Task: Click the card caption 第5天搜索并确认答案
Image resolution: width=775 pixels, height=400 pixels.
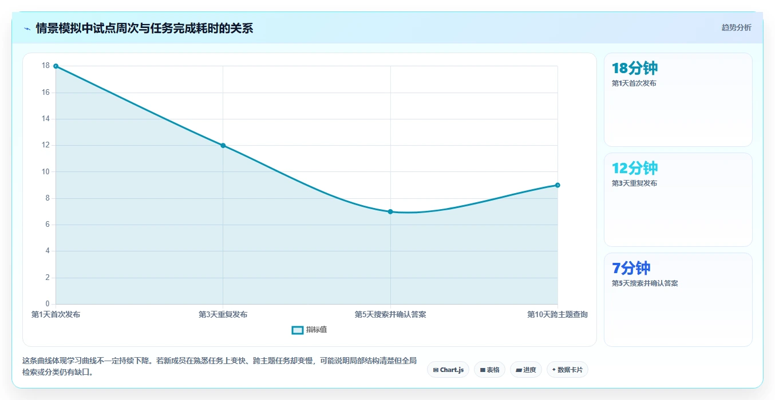Action: (645, 283)
